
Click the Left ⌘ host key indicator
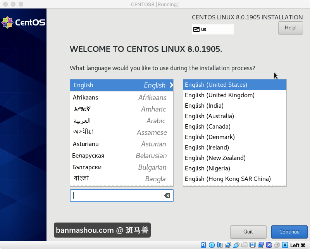click(298, 245)
